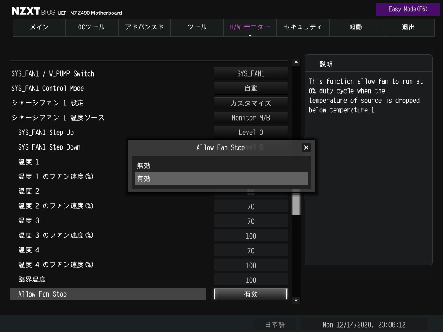This screenshot has height=332, width=443.
Task: Open SYS_FAN1 Control Mode 自動 dropdown
Action: click(251, 88)
